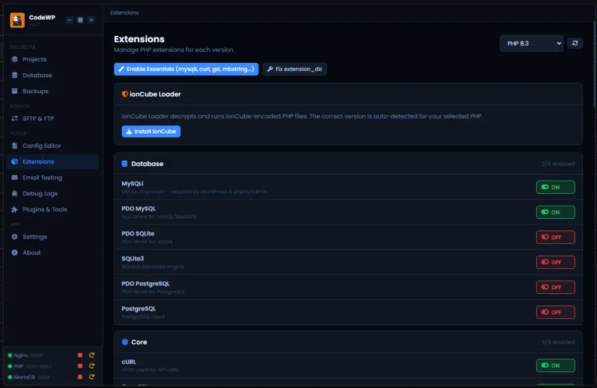Click the Extensions breadcrumb title

coord(125,13)
